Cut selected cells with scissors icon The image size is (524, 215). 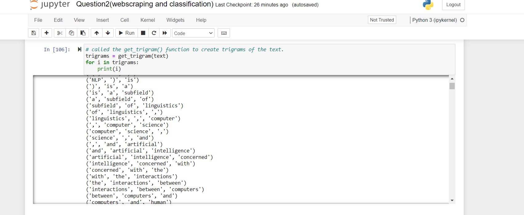tap(60, 33)
